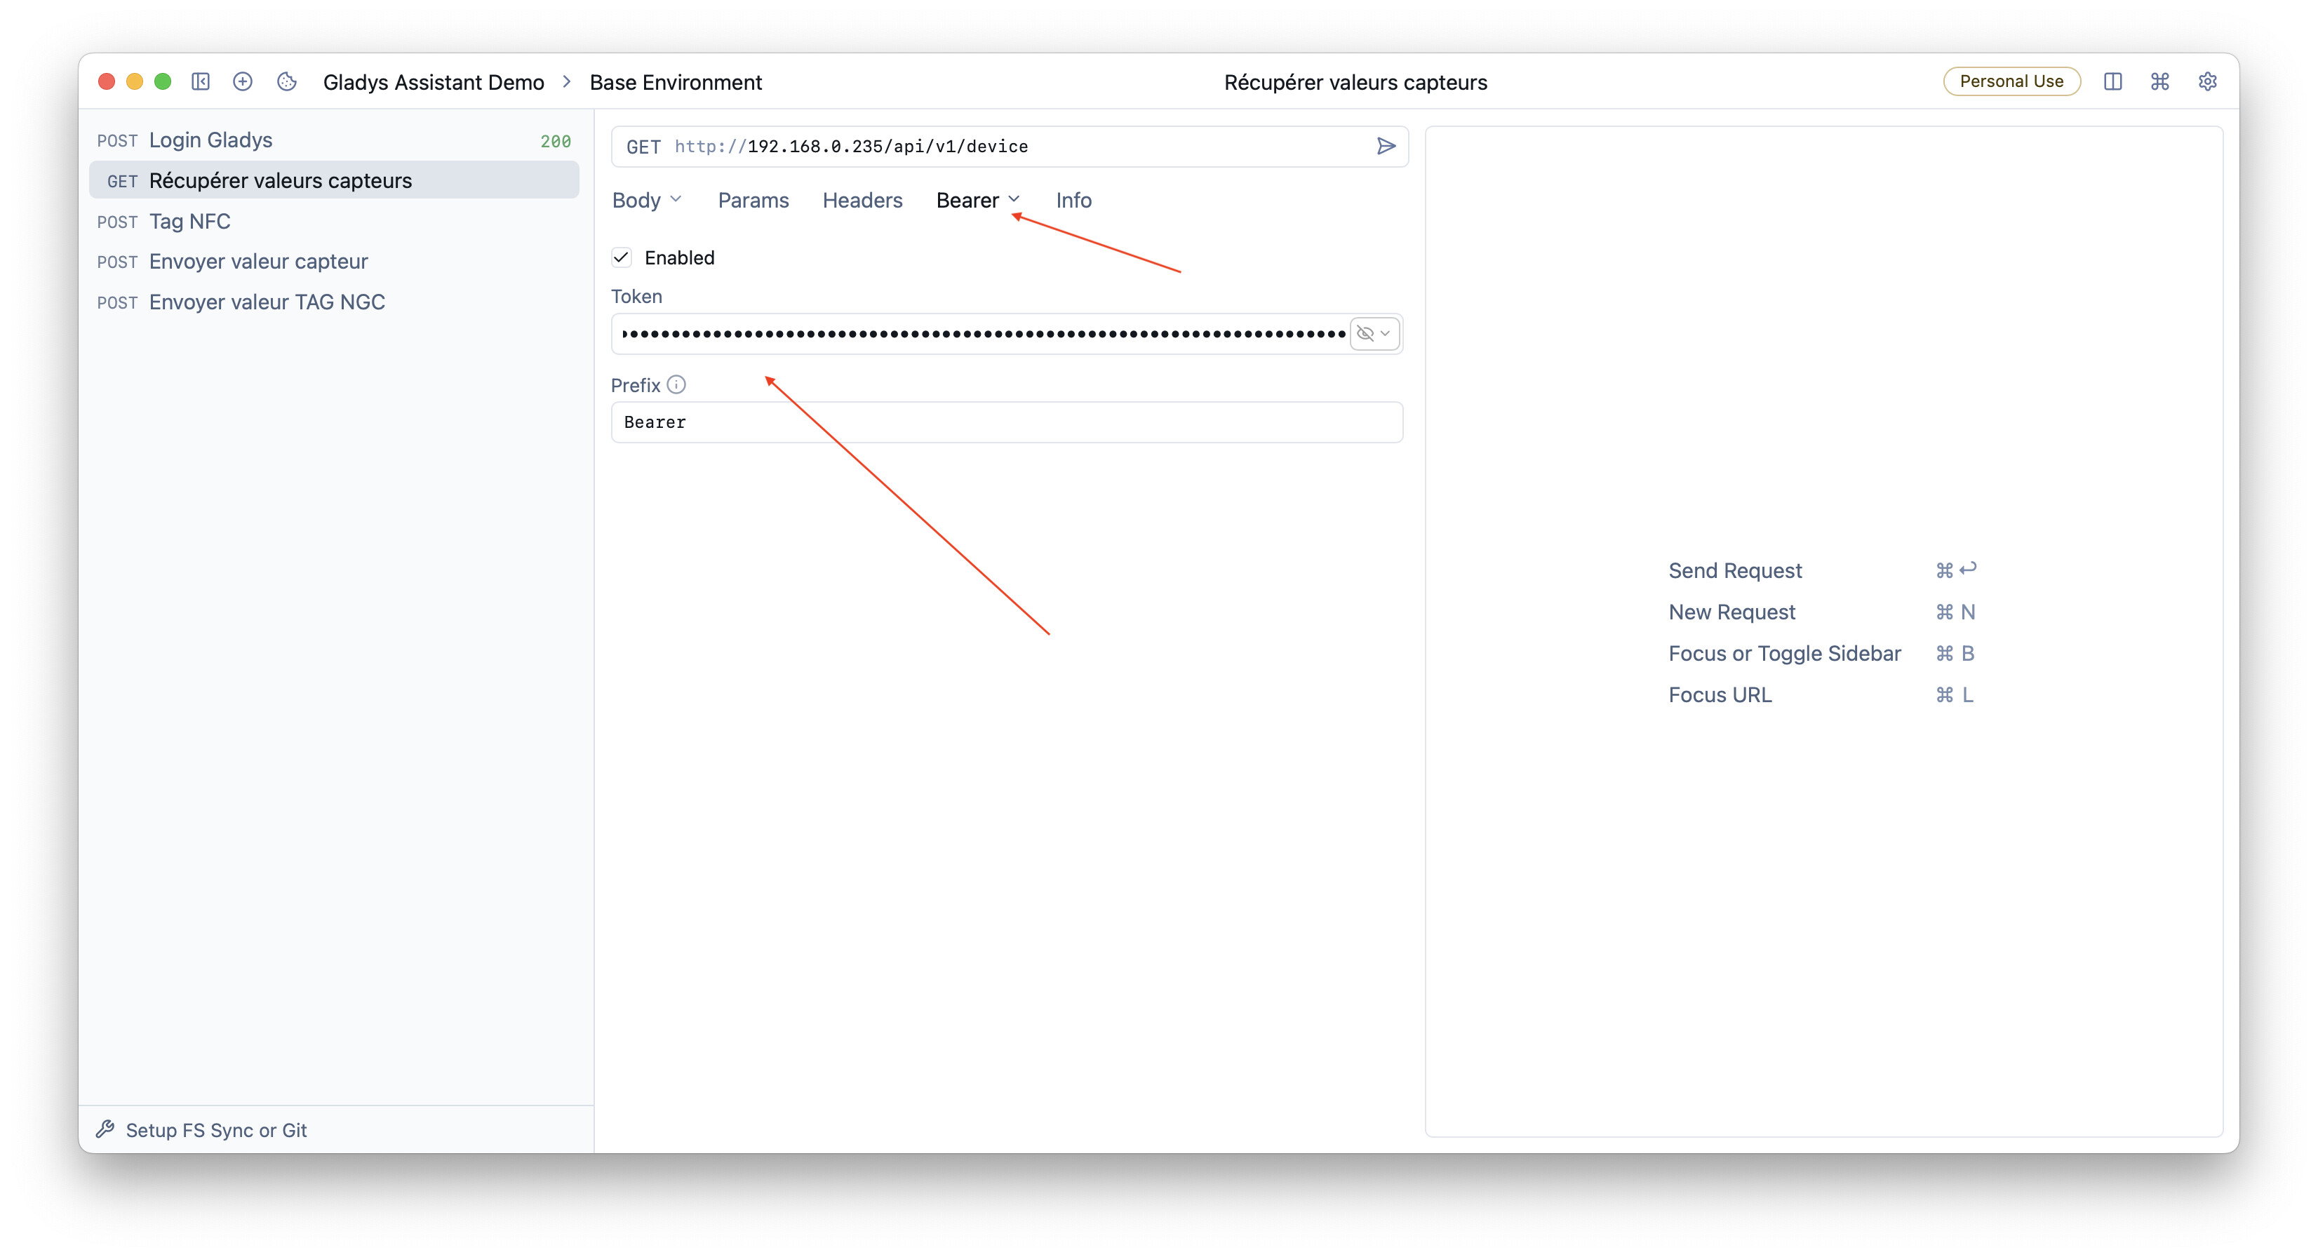The image size is (2318, 1257).
Task: Reveal the hidden token with eye toggle
Action: (x=1365, y=334)
